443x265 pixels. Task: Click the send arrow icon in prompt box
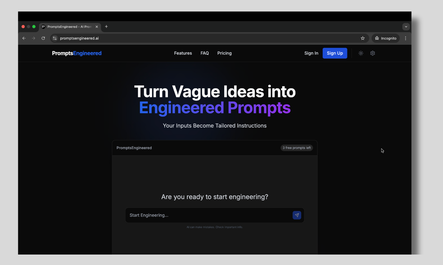pyautogui.click(x=297, y=215)
